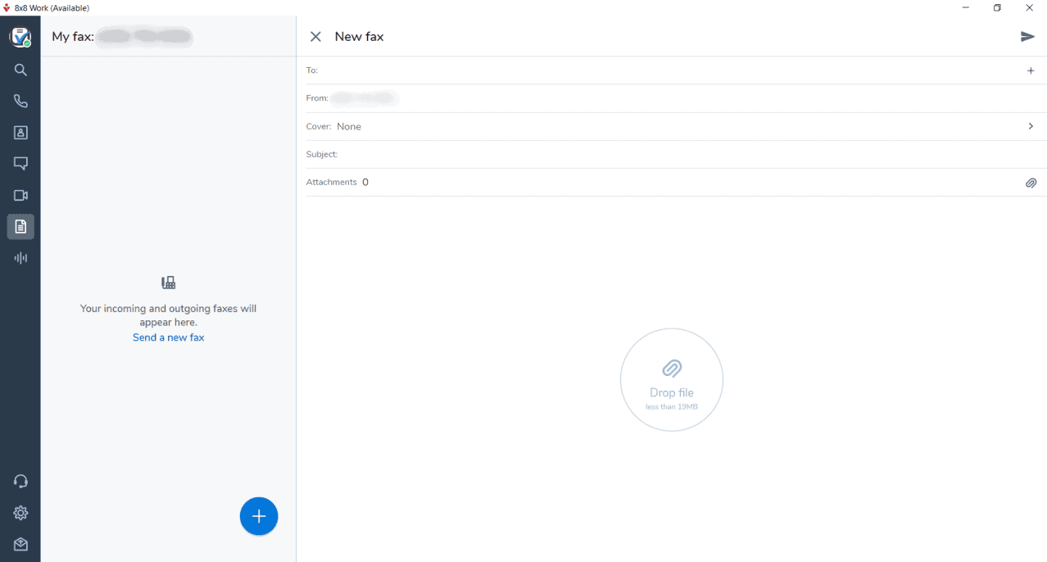Click the user profile avatar

pyautogui.click(x=20, y=37)
